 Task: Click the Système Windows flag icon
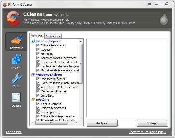tap(33, 99)
